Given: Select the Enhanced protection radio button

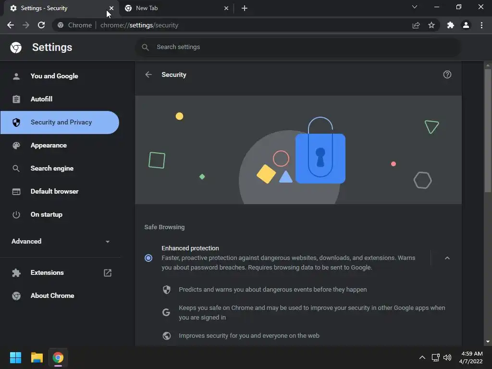Looking at the screenshot, I should 148,258.
